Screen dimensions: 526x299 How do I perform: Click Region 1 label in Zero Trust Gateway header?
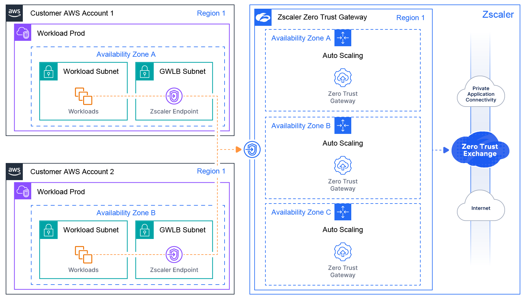click(x=410, y=18)
